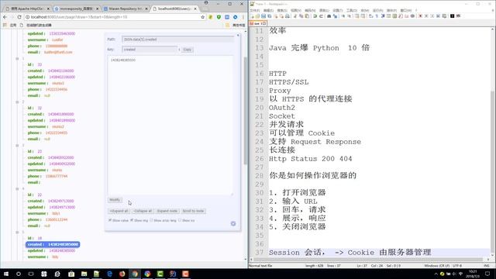Open the first menu in Notepad++ menu bar
This screenshot has width=496, height=279.
pyautogui.click(x=255, y=10)
